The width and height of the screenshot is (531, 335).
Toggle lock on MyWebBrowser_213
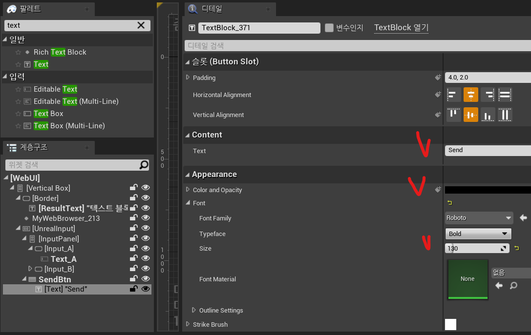point(133,218)
